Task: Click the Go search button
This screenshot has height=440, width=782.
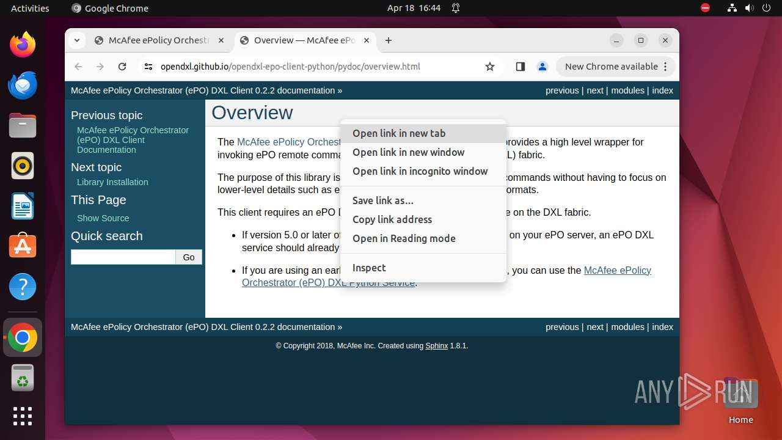Action: 189,257
